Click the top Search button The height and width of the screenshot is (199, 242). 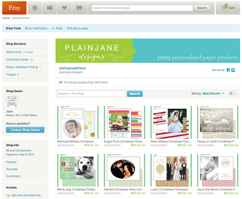202,8
